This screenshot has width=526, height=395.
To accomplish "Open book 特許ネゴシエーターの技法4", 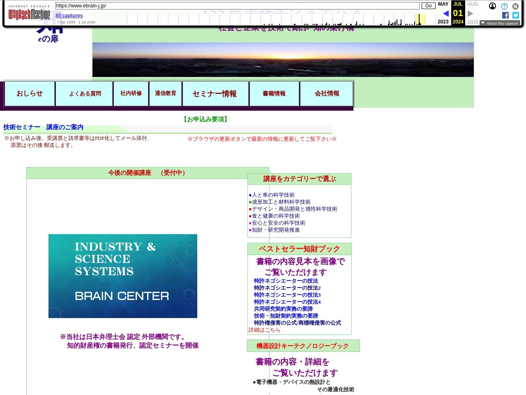I will [287, 302].
